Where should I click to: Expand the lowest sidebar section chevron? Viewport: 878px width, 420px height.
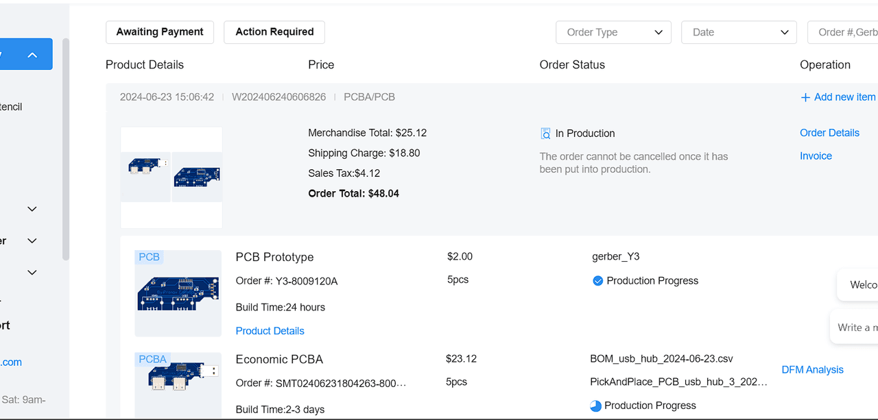32,273
